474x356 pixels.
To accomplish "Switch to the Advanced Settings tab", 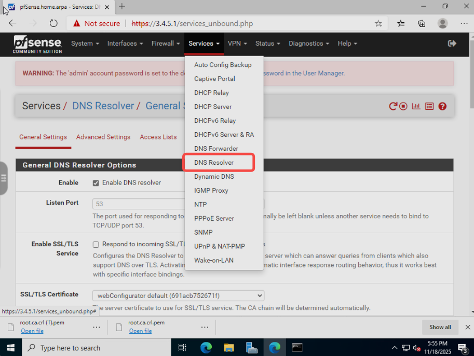I will pyautogui.click(x=103, y=137).
